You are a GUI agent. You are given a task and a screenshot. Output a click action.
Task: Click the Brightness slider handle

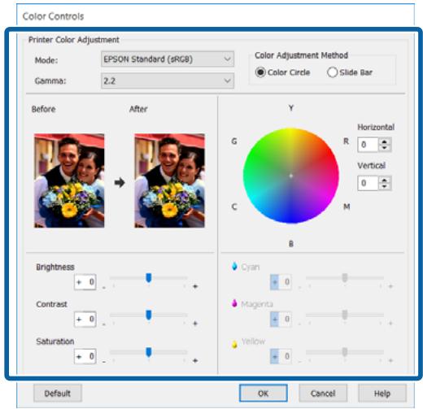click(x=149, y=278)
